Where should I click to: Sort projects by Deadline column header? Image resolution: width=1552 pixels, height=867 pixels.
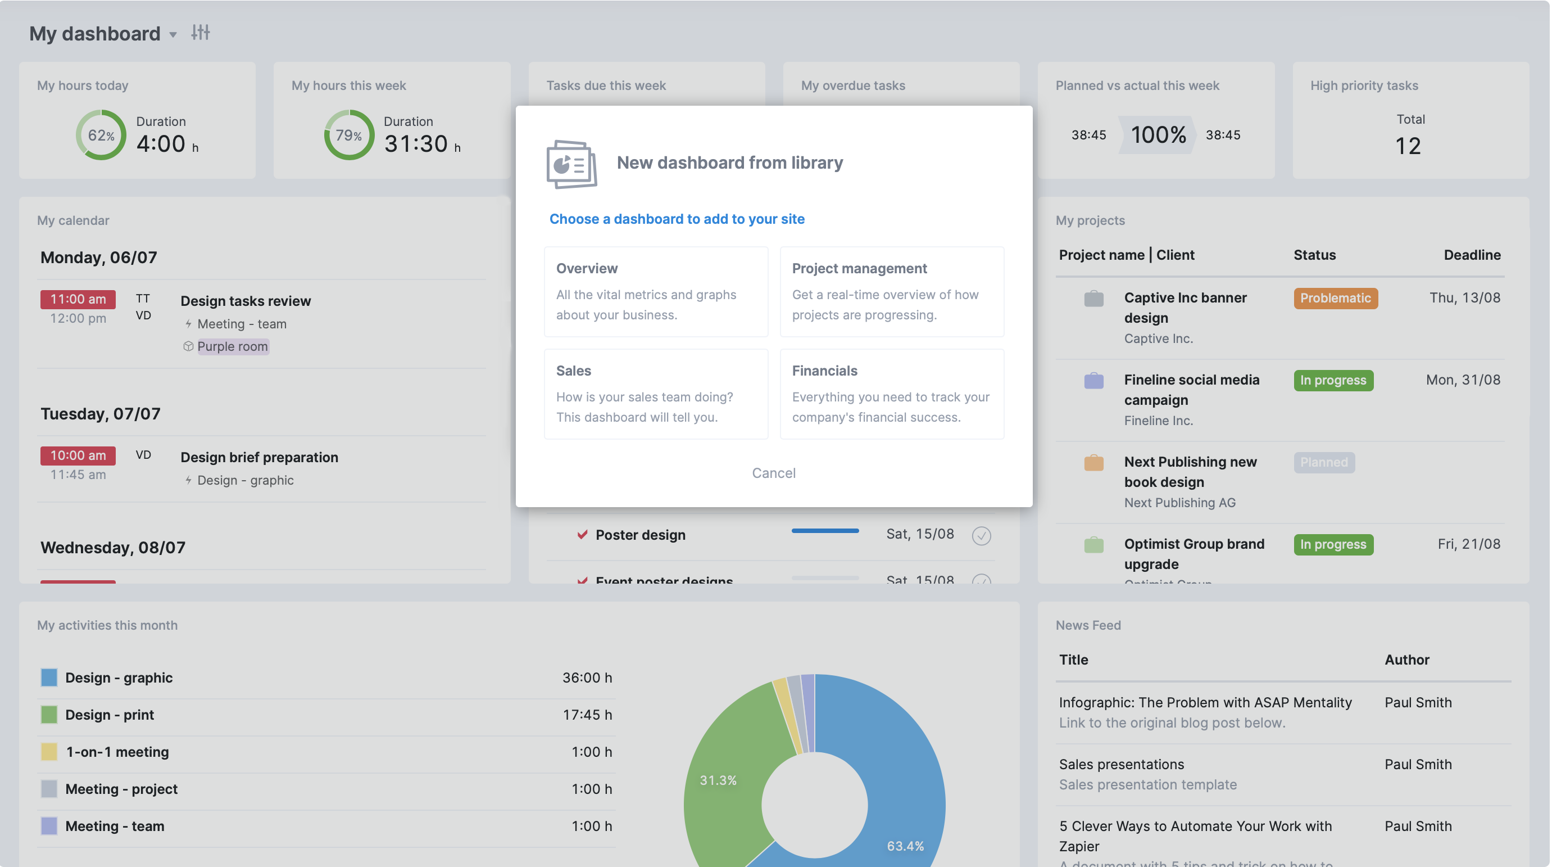click(x=1471, y=255)
